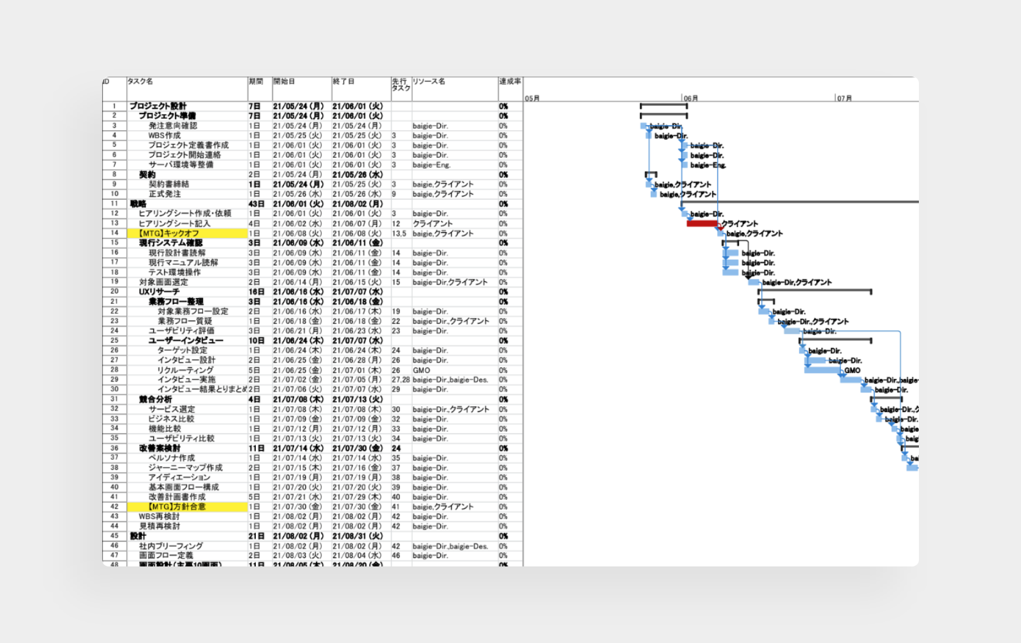Select the プロジェクト設計 summary task row
The height and width of the screenshot is (643, 1021).
(313, 106)
